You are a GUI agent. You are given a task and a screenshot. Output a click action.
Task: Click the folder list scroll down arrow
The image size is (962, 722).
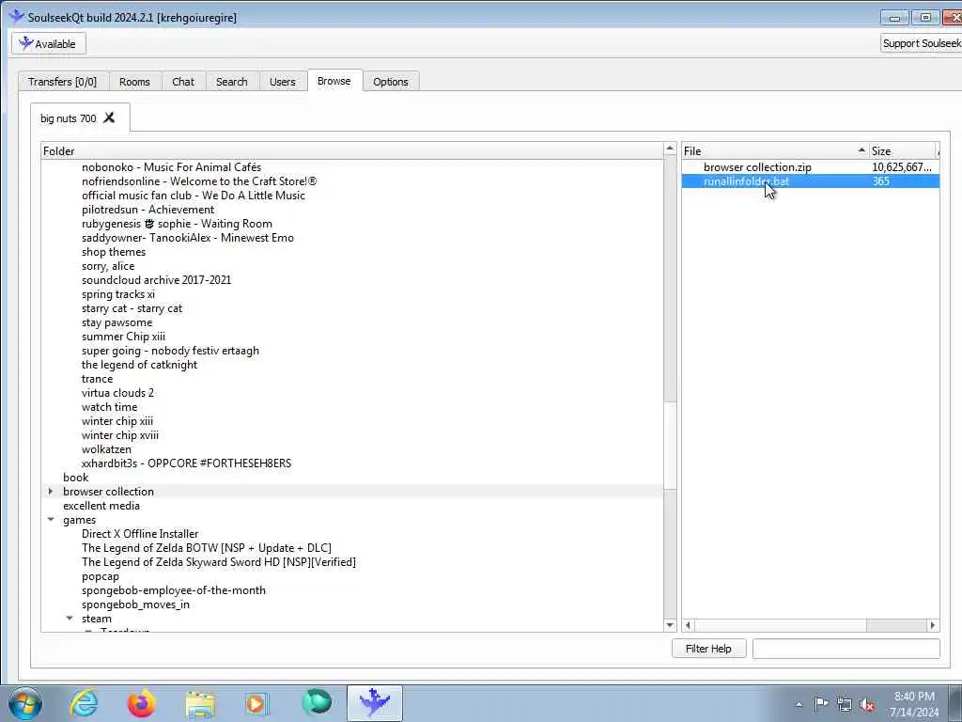[x=669, y=625]
